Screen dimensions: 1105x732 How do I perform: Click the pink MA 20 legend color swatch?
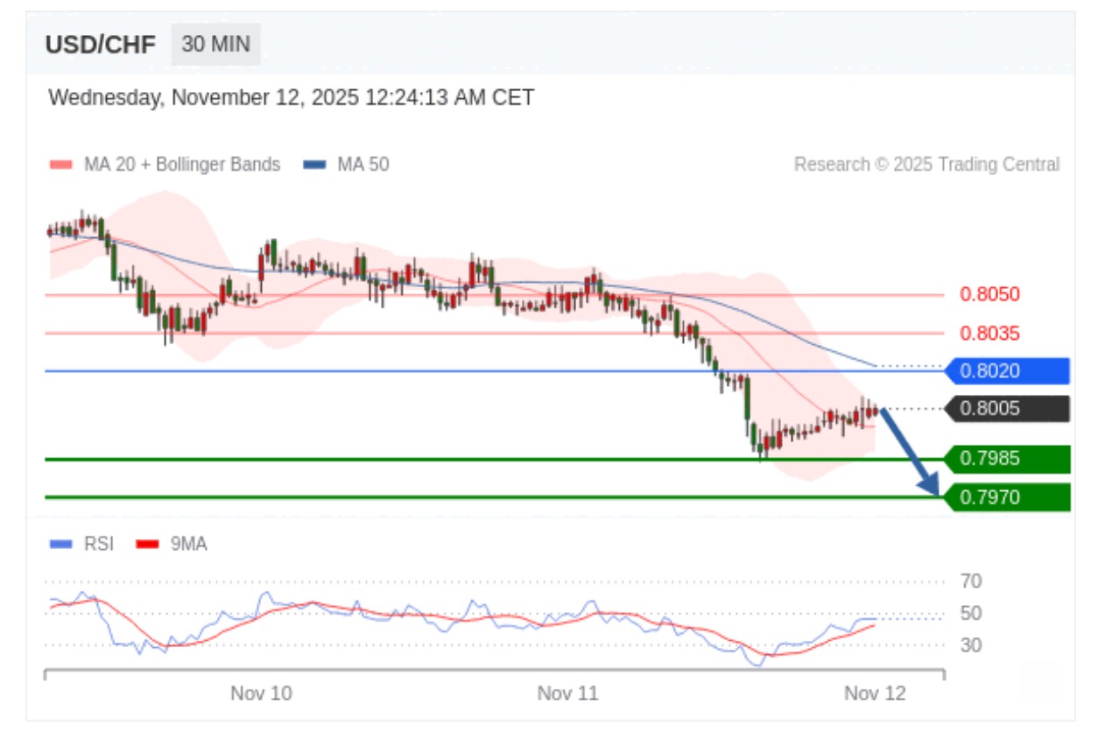coord(61,165)
